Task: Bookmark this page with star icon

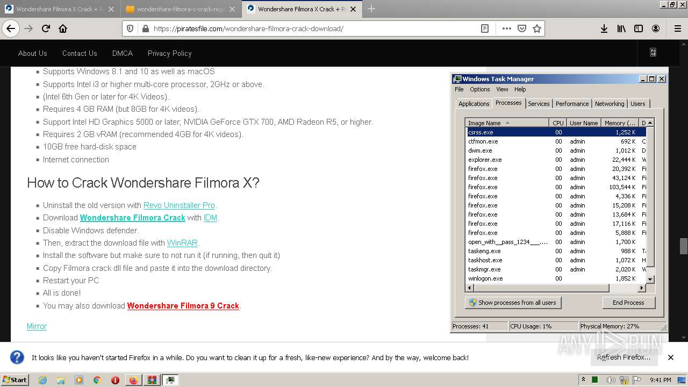Action: (536, 28)
